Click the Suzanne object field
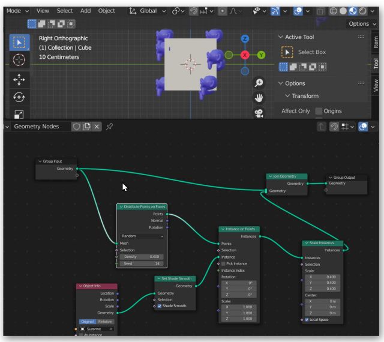This screenshot has height=342, width=384. (x=97, y=329)
